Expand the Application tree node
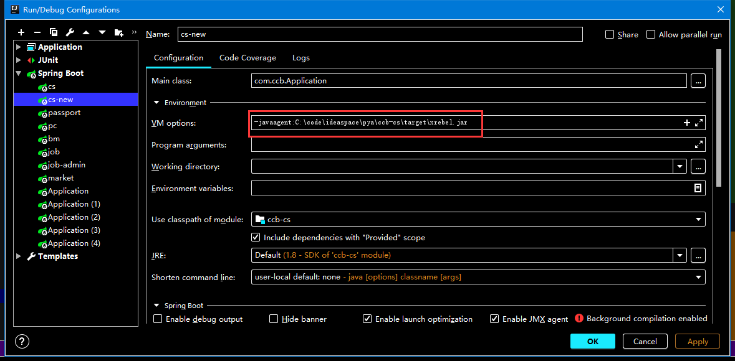This screenshot has width=735, height=361. pos(19,47)
